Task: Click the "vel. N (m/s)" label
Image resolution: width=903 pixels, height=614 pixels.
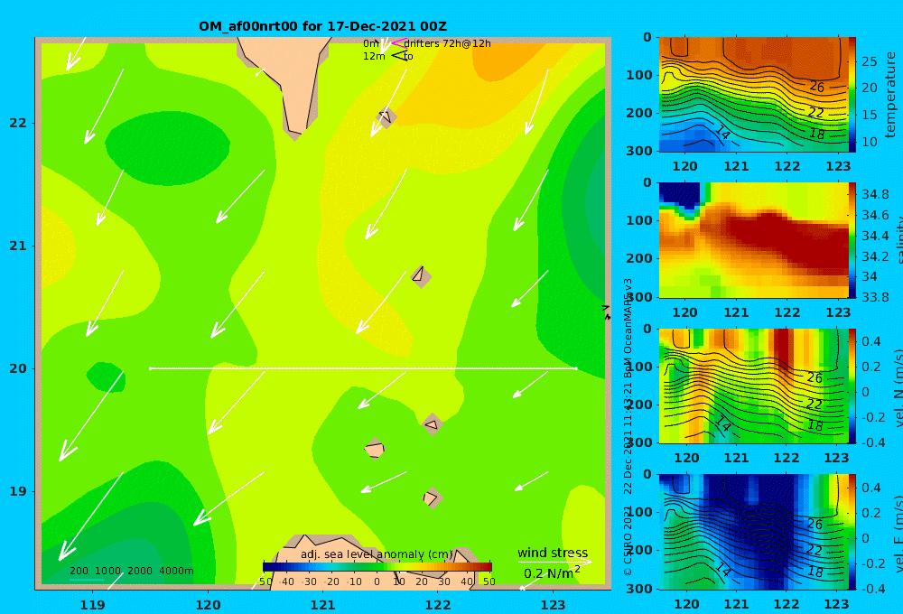Action: [x=899, y=387]
